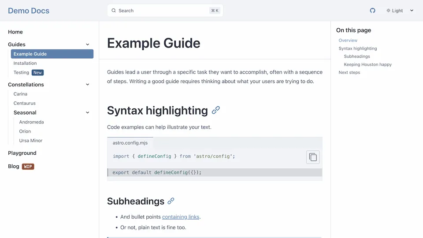Screen dimensions: 423x238
Task: Open the GitHub repository icon link
Action: click(x=372, y=11)
